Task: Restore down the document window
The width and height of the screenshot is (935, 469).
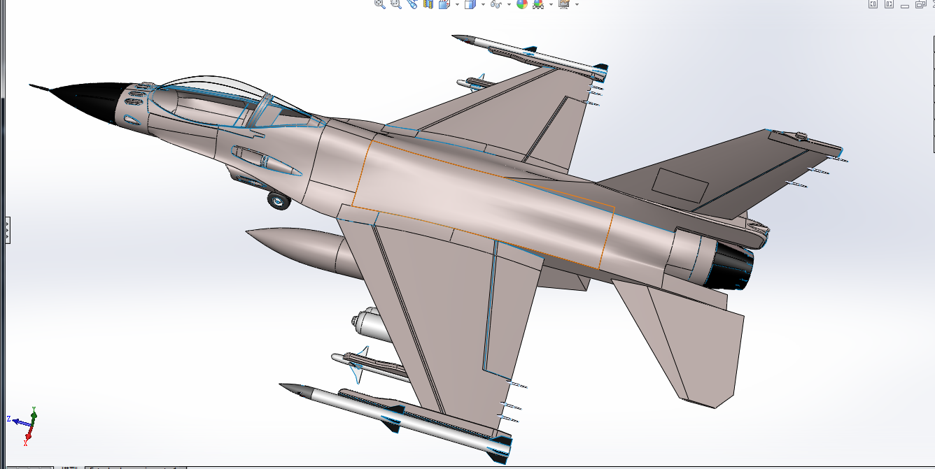Action: 921,4
